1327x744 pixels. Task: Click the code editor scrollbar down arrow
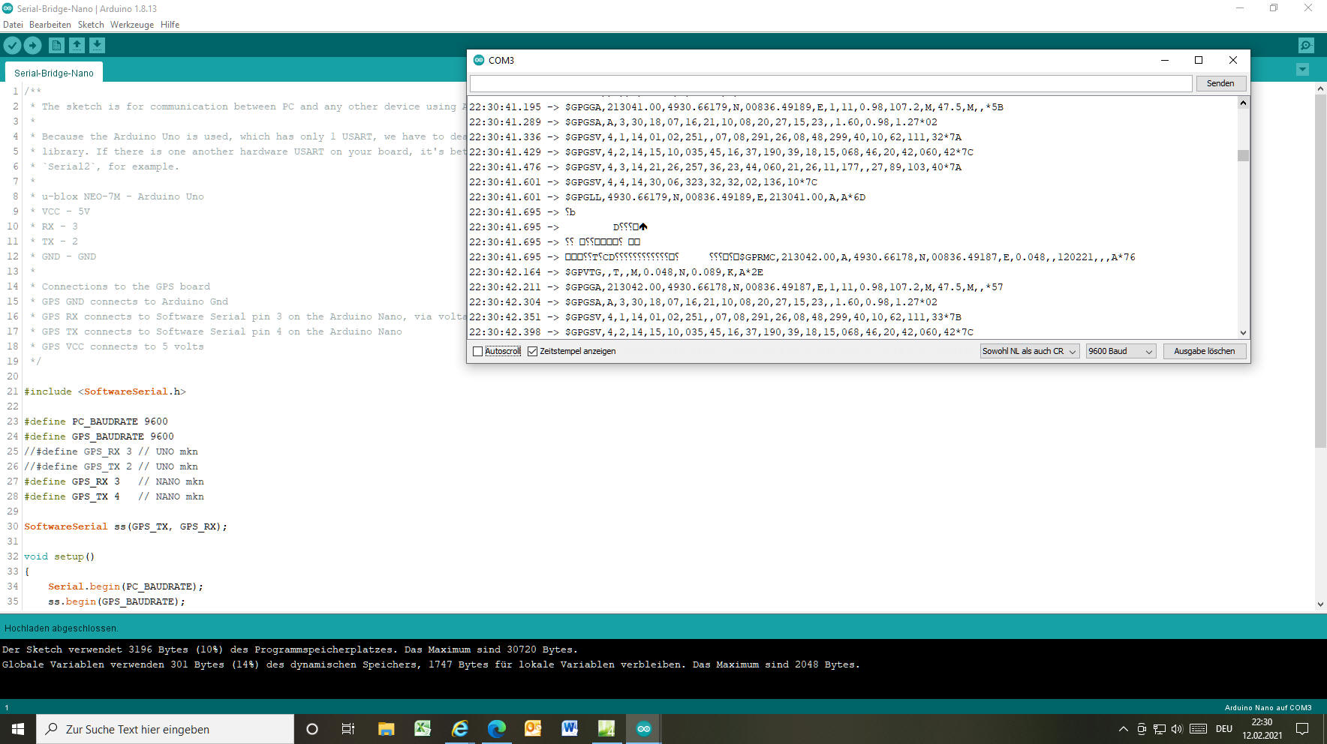1320,604
